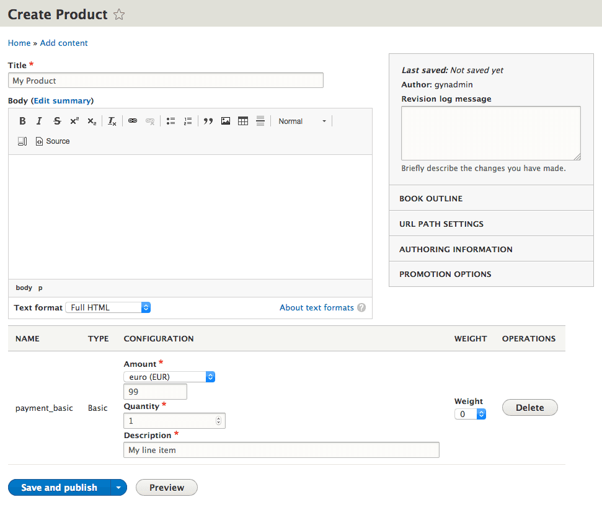Expand the URL Path Settings section
Image resolution: width=602 pixels, height=510 pixels.
pos(441,224)
